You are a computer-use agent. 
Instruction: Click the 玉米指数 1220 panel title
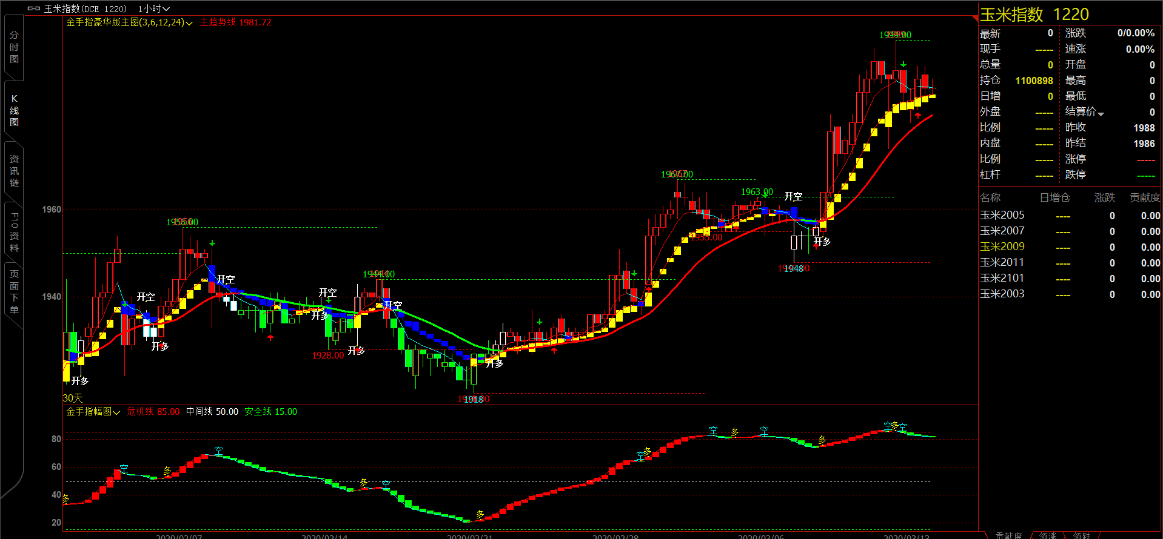tap(1034, 15)
